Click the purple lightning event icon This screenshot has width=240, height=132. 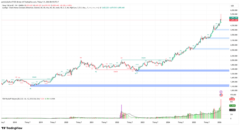click(x=221, y=91)
